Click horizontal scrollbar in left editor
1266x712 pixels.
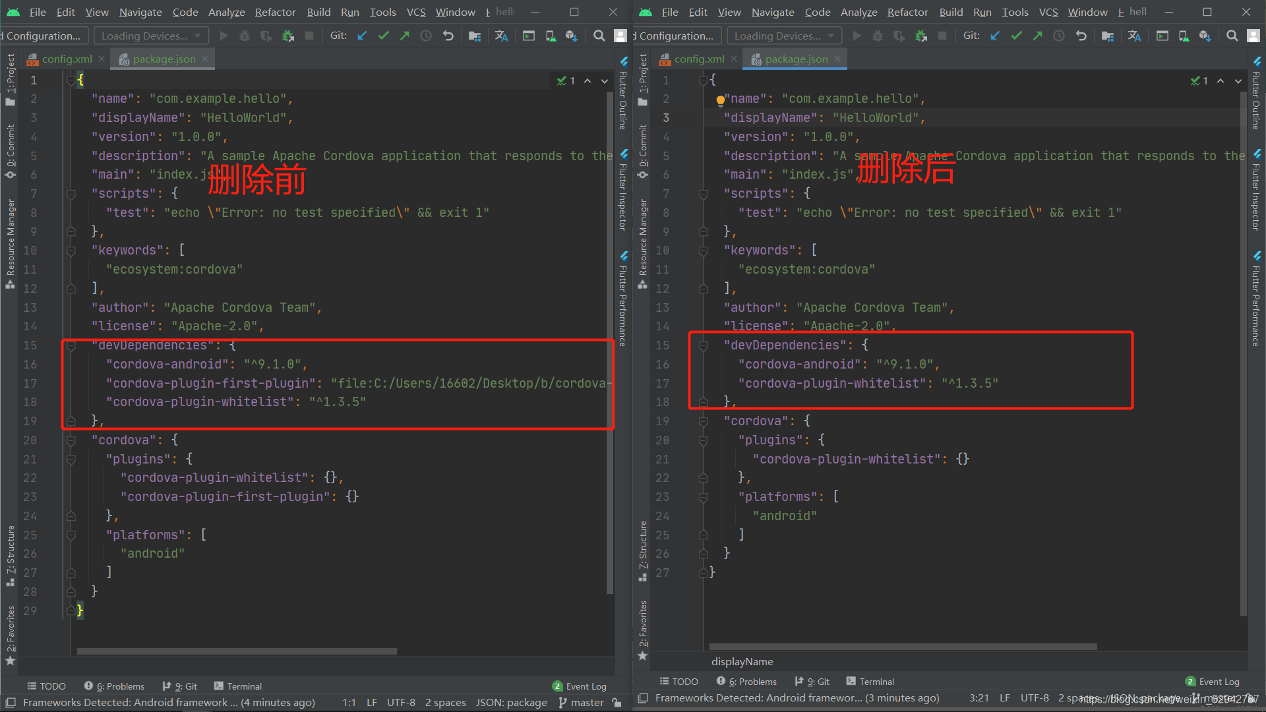click(x=237, y=651)
